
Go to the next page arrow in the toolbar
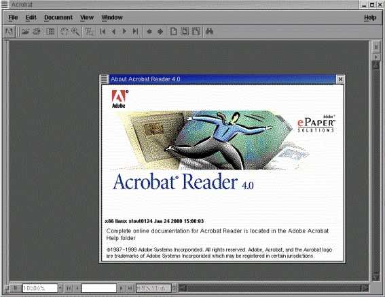124,31
